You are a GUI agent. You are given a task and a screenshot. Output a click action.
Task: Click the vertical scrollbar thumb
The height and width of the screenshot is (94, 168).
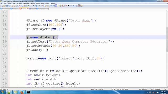pos(167,39)
